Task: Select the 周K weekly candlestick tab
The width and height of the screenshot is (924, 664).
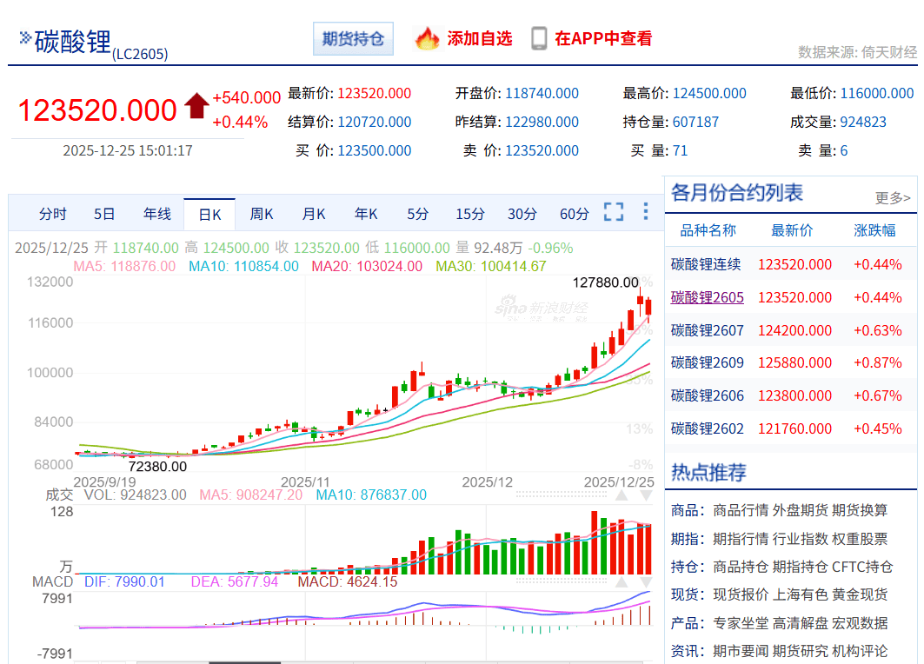Action: click(262, 214)
